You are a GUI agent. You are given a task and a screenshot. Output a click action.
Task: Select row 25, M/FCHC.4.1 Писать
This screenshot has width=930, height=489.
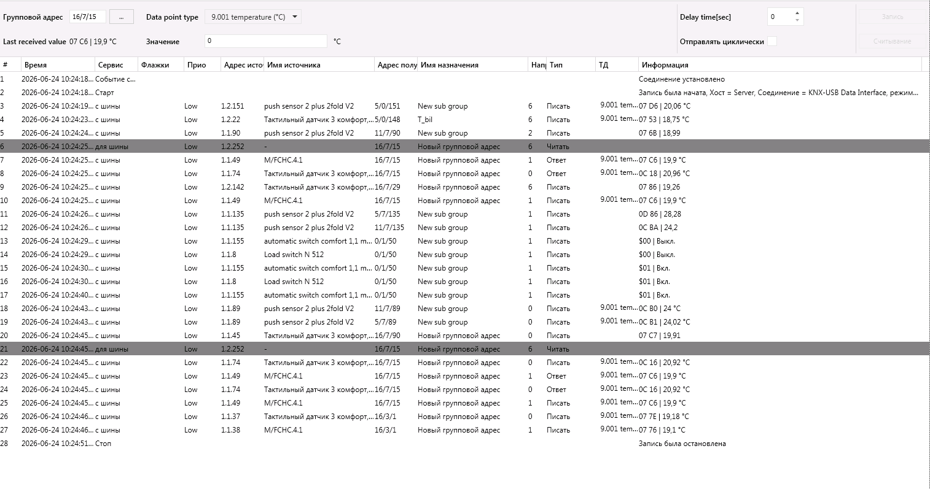(465, 403)
